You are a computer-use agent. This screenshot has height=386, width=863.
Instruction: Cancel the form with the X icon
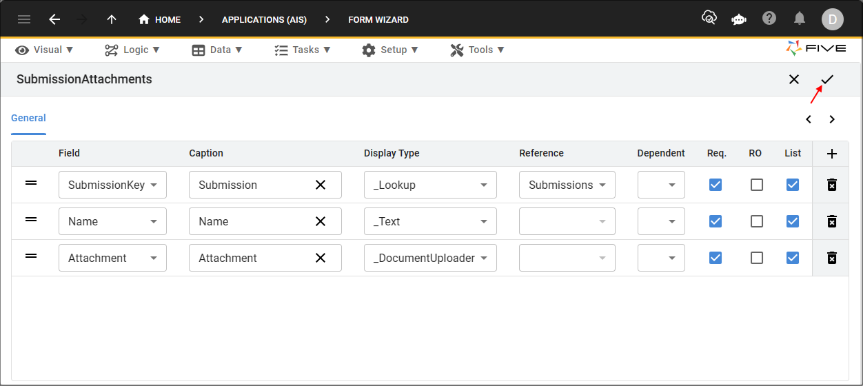(794, 79)
